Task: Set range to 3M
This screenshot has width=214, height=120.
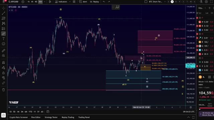Action: pos(22,112)
